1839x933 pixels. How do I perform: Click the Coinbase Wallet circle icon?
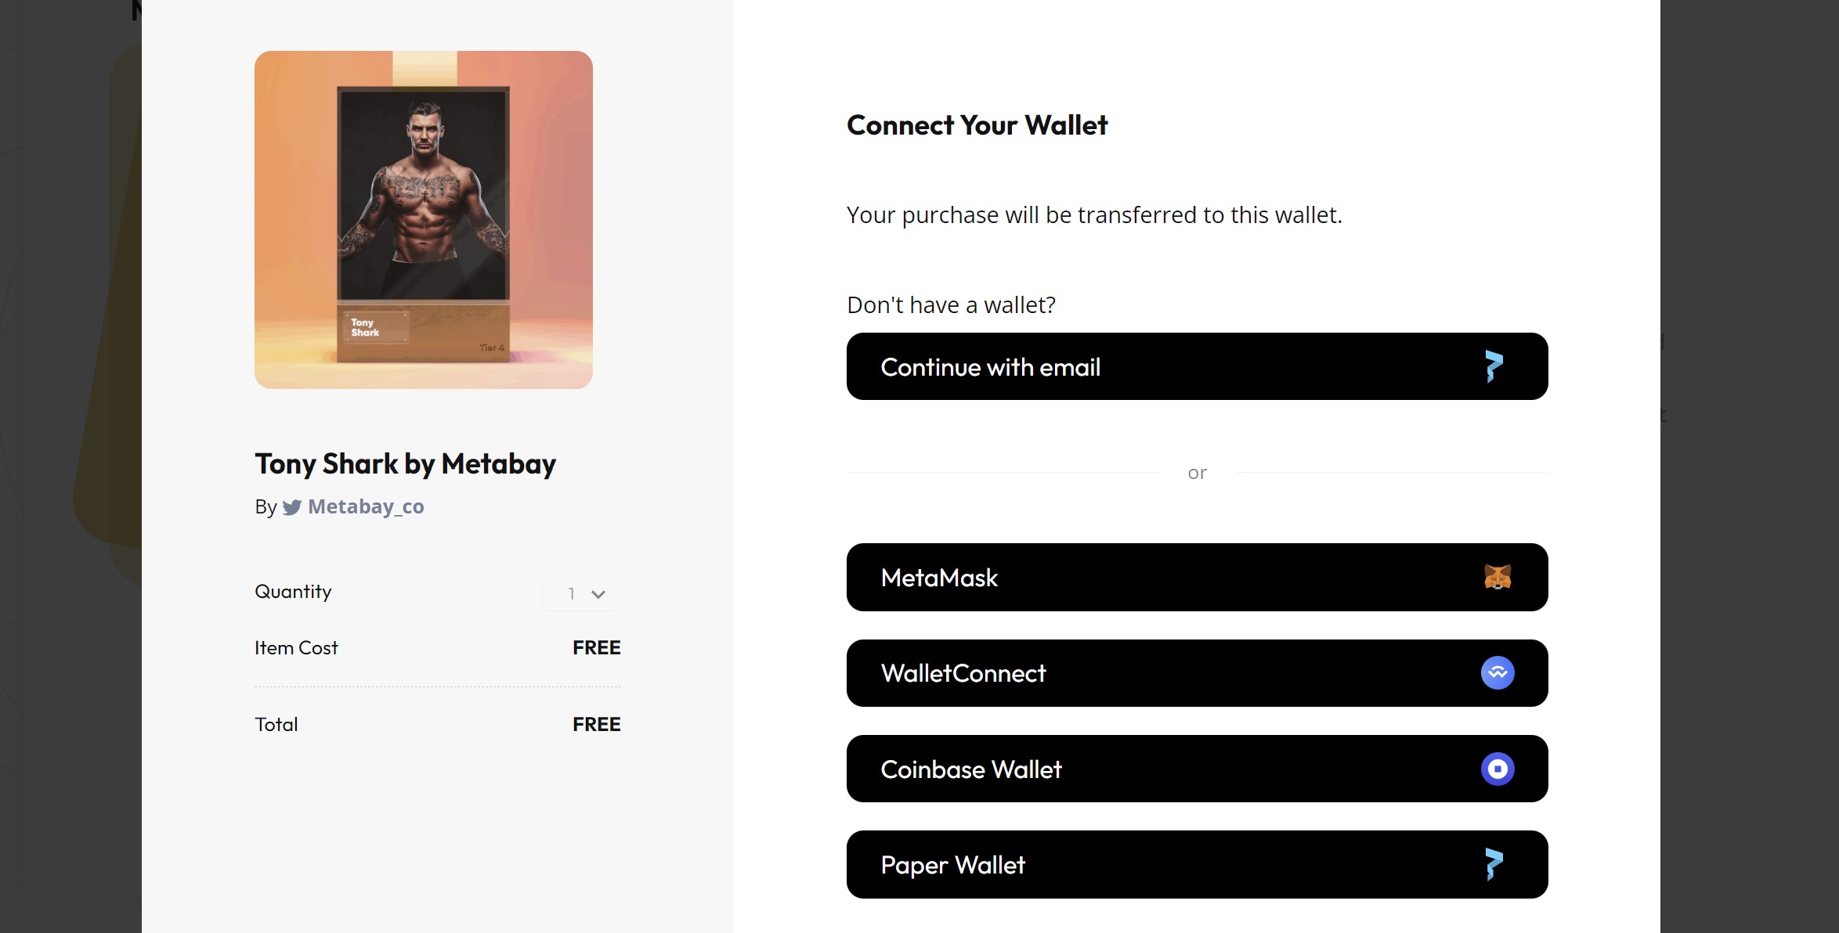pos(1498,769)
